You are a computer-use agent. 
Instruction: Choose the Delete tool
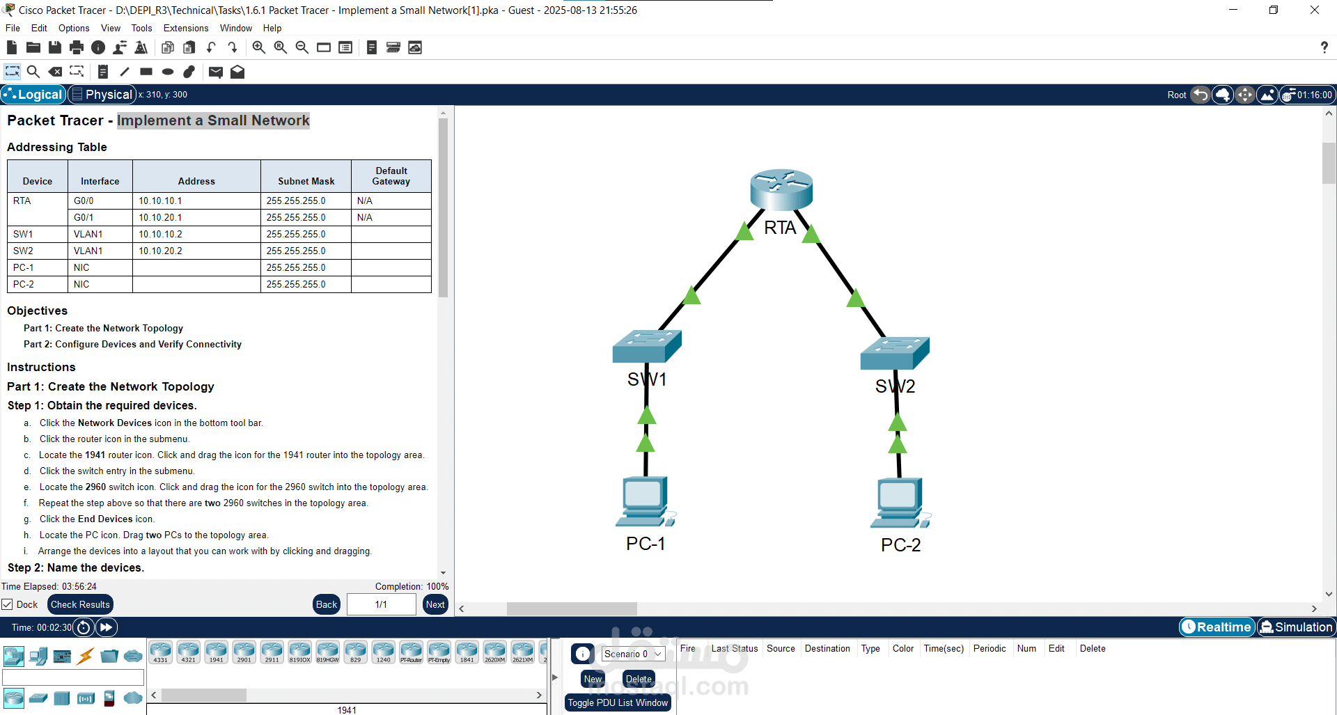click(55, 72)
